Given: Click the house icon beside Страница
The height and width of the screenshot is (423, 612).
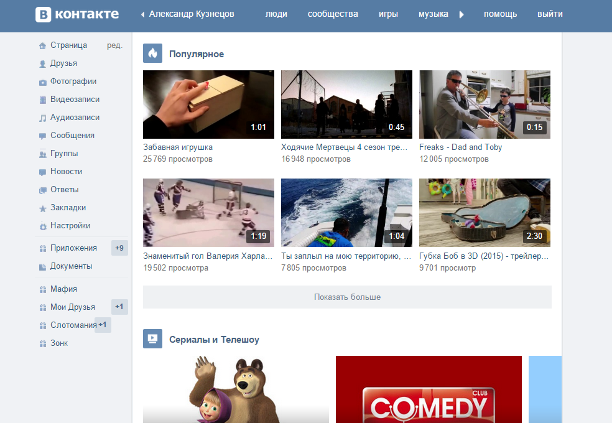Looking at the screenshot, I should tap(42, 45).
